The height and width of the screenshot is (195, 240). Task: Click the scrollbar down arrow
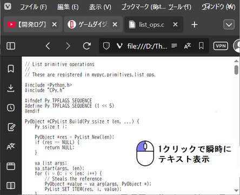[x=236, y=191]
